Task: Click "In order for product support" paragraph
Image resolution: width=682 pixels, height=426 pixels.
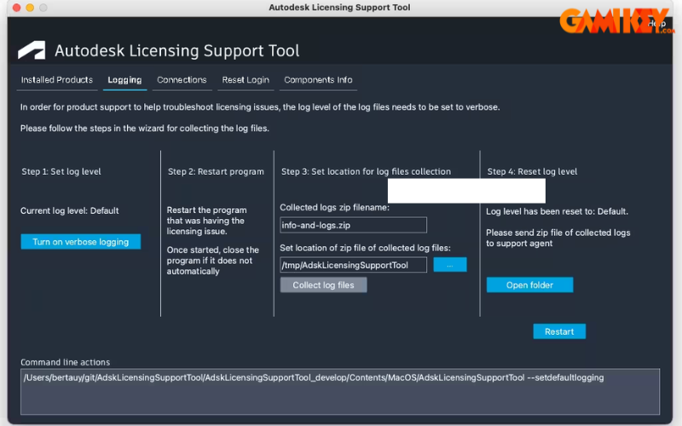Action: pos(260,107)
